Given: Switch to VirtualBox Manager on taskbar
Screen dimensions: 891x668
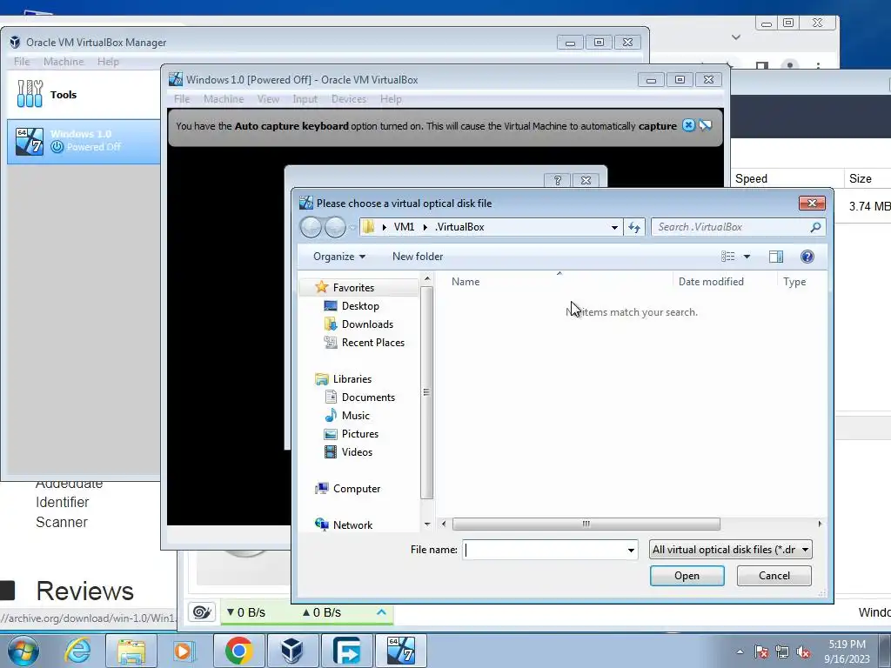Looking at the screenshot, I should coord(292,651).
